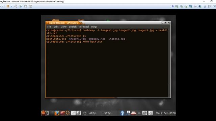Click the terminal title 'caine@caine: ~/Pictures'
The image size is (216, 121).
pos(63,23)
